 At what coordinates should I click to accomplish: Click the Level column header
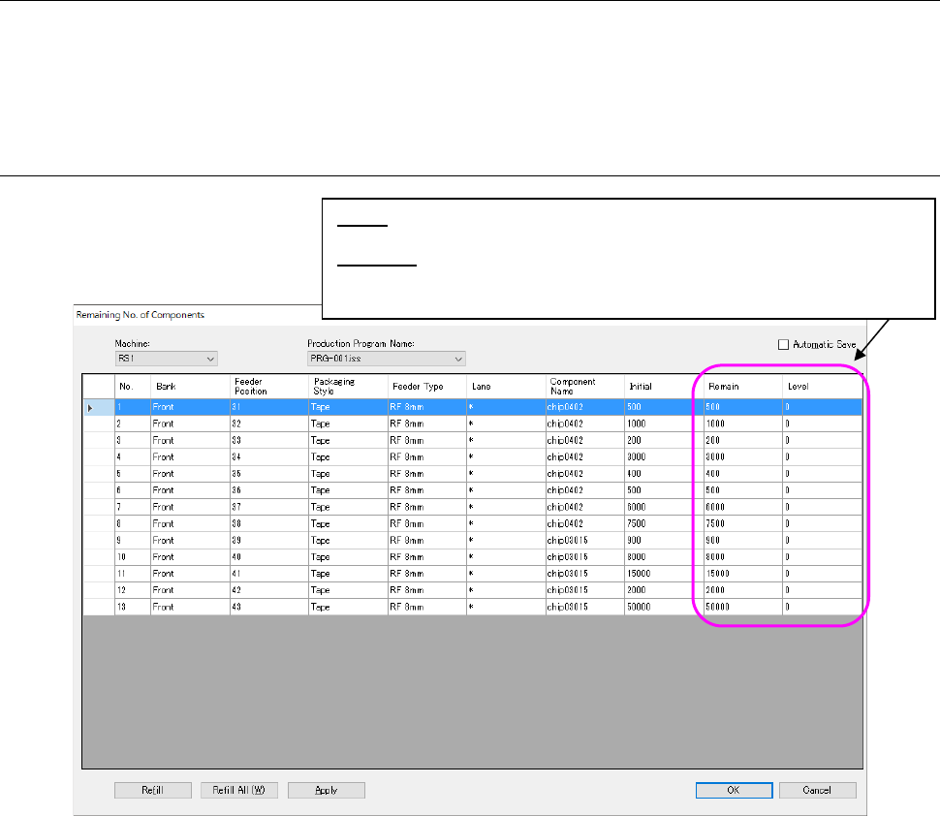[x=822, y=387]
